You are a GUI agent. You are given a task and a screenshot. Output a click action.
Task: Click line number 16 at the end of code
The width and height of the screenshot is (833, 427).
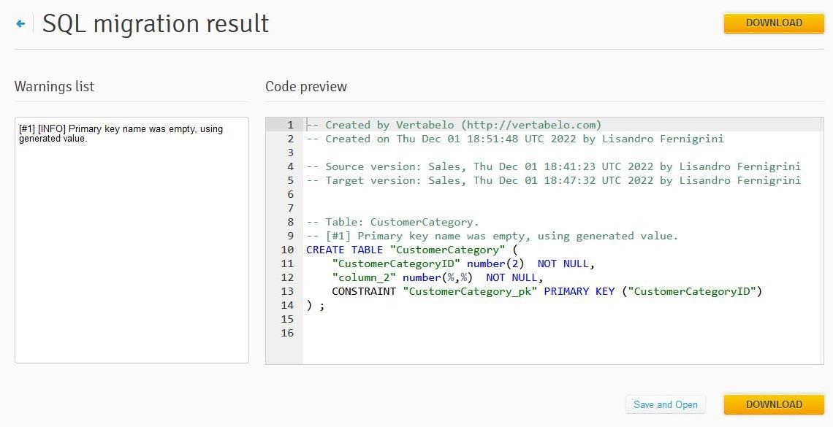(287, 333)
